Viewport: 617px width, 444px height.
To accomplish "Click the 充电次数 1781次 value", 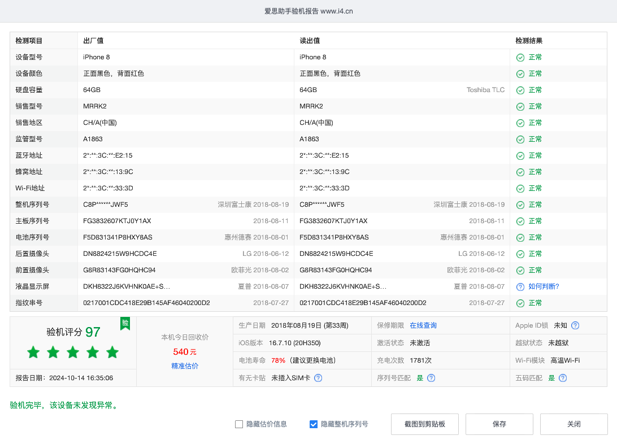I will 420,360.
